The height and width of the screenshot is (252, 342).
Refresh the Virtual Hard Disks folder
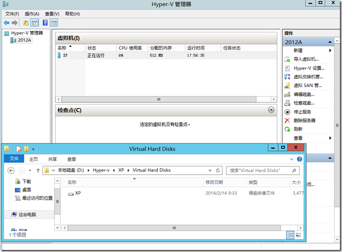pyautogui.click(x=218, y=171)
